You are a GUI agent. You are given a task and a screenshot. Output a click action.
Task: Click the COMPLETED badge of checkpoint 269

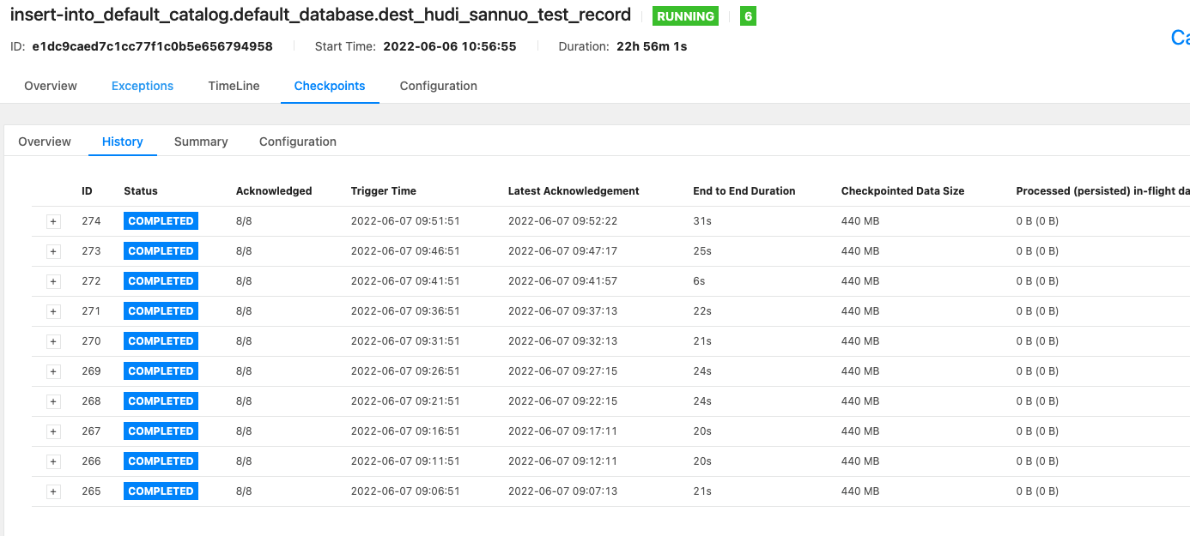point(161,370)
